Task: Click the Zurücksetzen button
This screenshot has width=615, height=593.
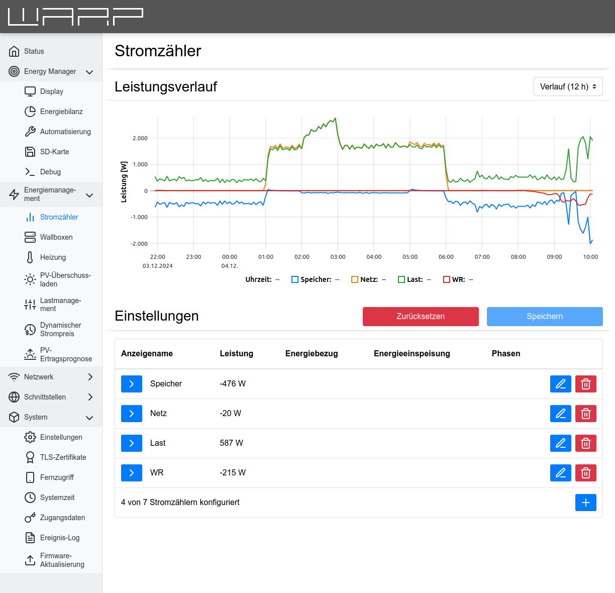Action: tap(421, 316)
